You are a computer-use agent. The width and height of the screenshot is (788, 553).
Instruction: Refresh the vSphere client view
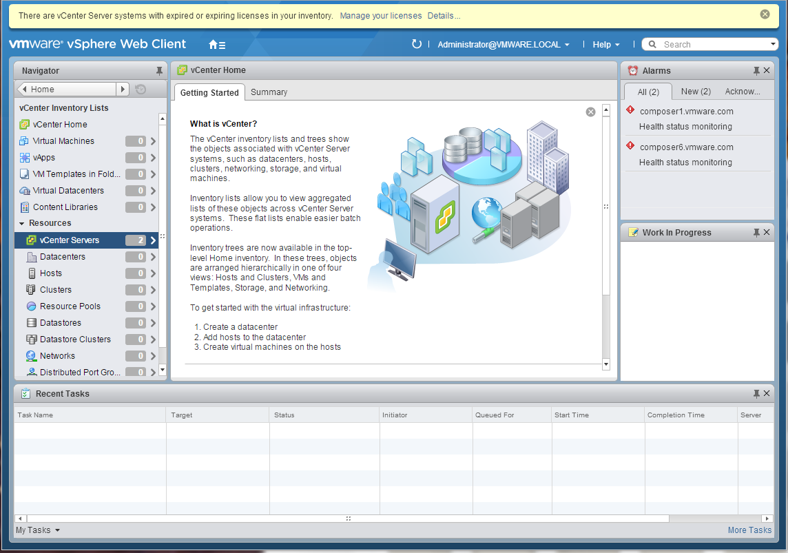[x=416, y=44]
